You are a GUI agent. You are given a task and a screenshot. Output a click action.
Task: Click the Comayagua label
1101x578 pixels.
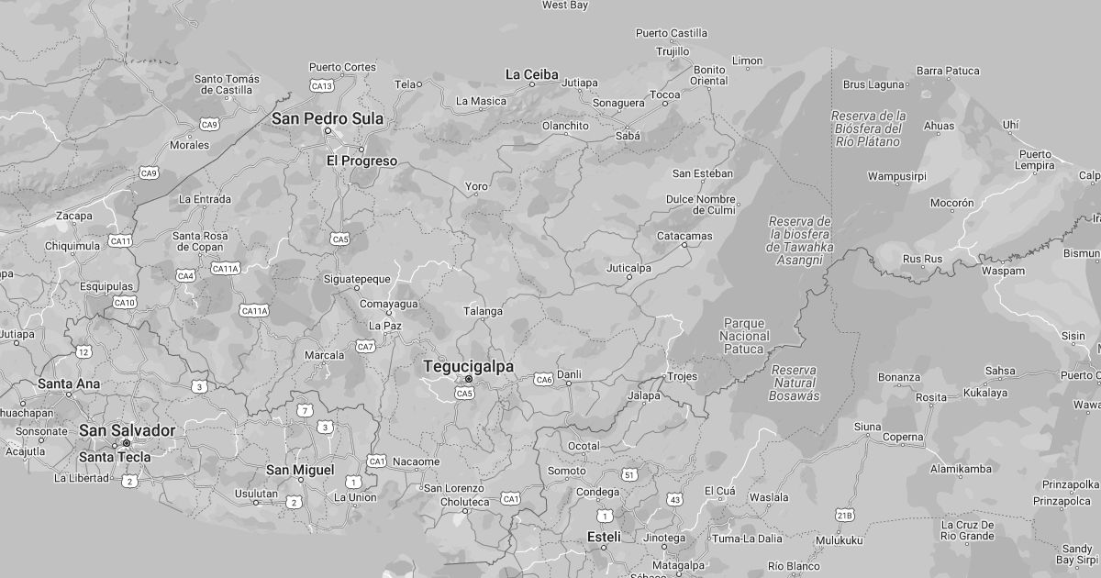(x=388, y=304)
